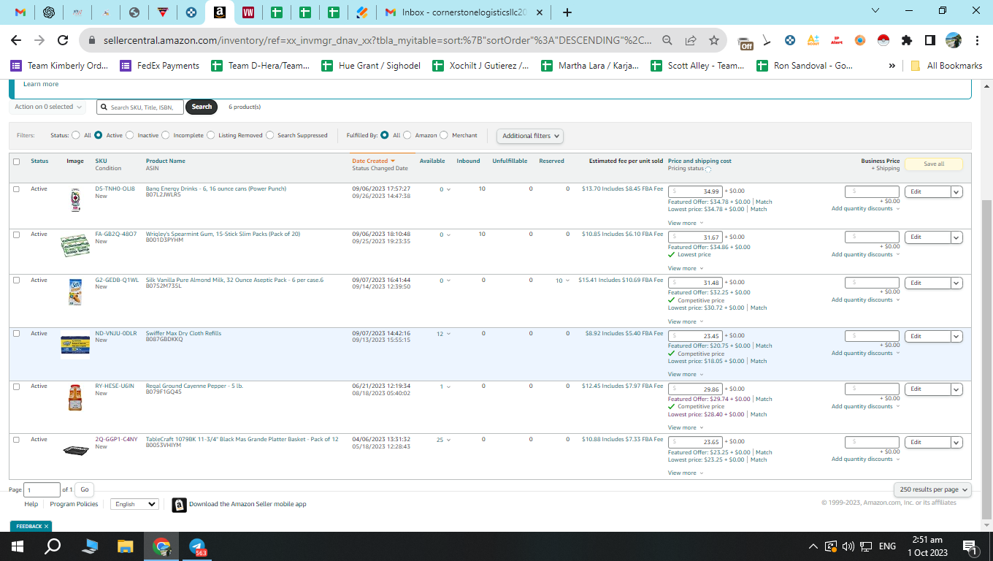Open the Action on 0 selected dropdown

pyautogui.click(x=47, y=107)
